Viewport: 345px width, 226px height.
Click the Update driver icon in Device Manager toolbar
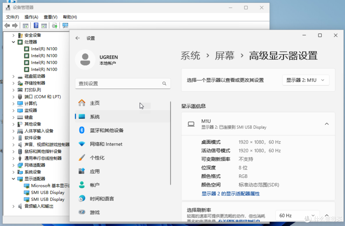(x=55, y=26)
